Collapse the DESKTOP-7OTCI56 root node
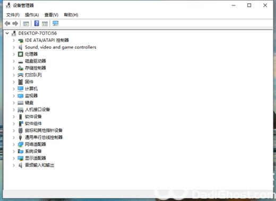 tap(7, 33)
